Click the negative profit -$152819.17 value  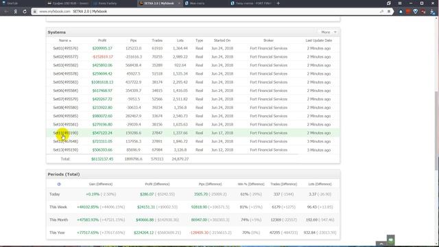(x=102, y=57)
